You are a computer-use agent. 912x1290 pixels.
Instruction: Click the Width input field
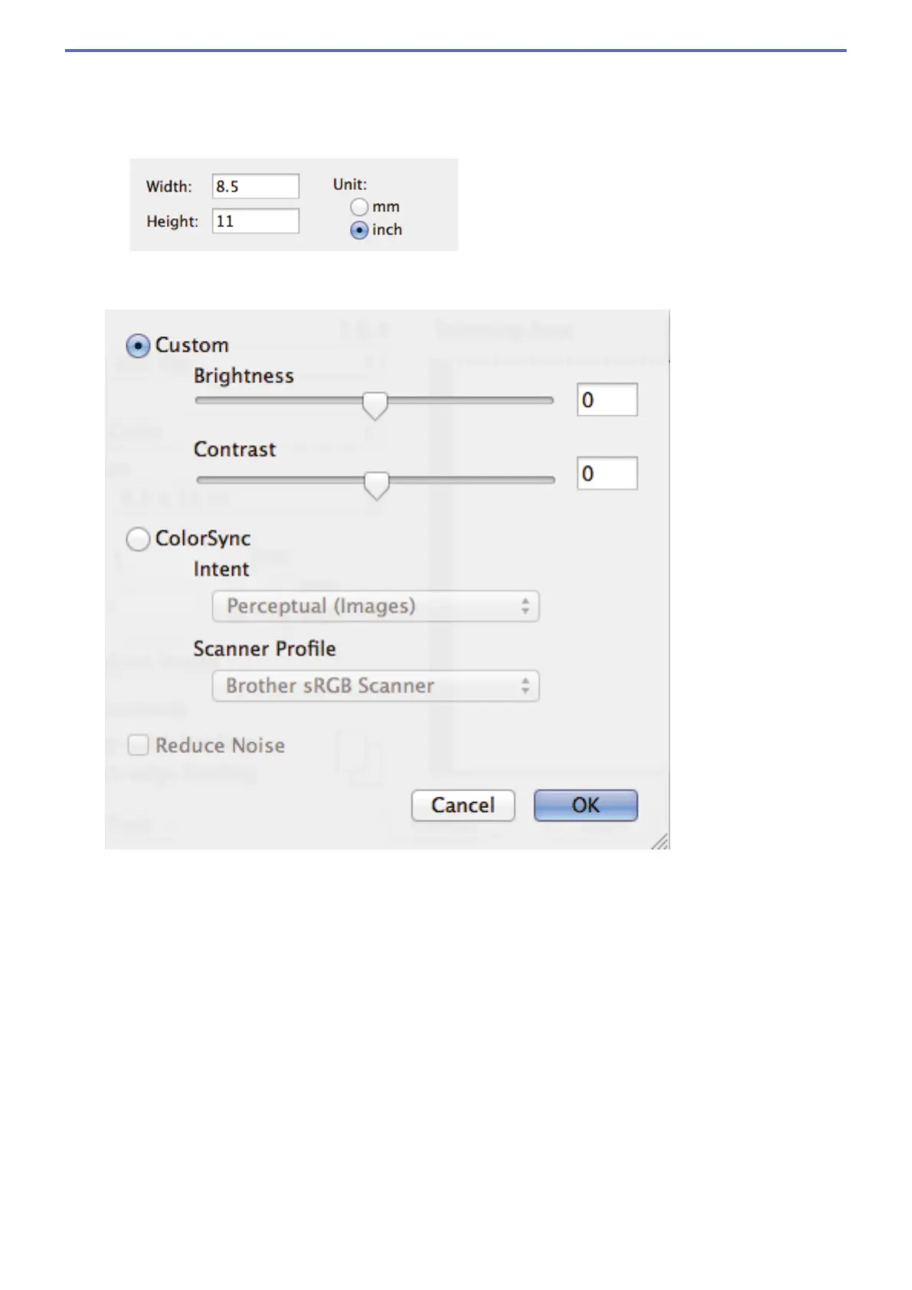256,186
